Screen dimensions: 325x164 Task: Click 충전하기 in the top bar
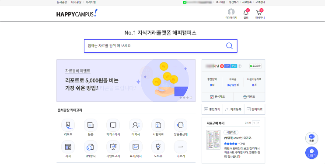pos(234,2)
